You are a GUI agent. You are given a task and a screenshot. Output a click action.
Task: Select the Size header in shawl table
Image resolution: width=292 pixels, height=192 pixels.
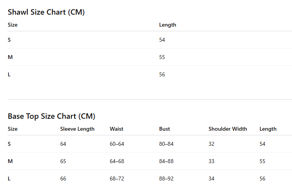13,25
